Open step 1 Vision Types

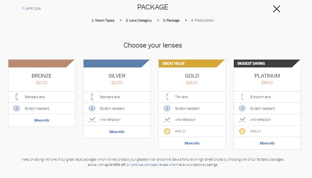coord(103,20)
